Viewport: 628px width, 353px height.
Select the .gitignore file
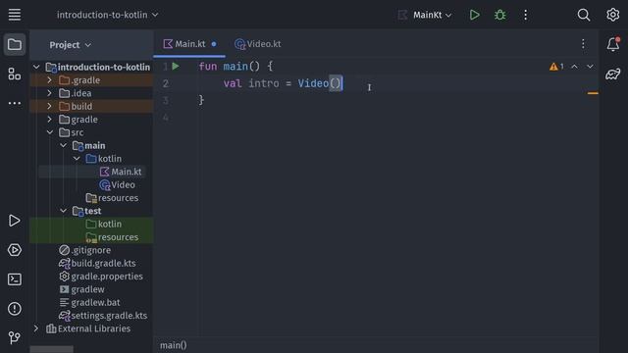85,250
